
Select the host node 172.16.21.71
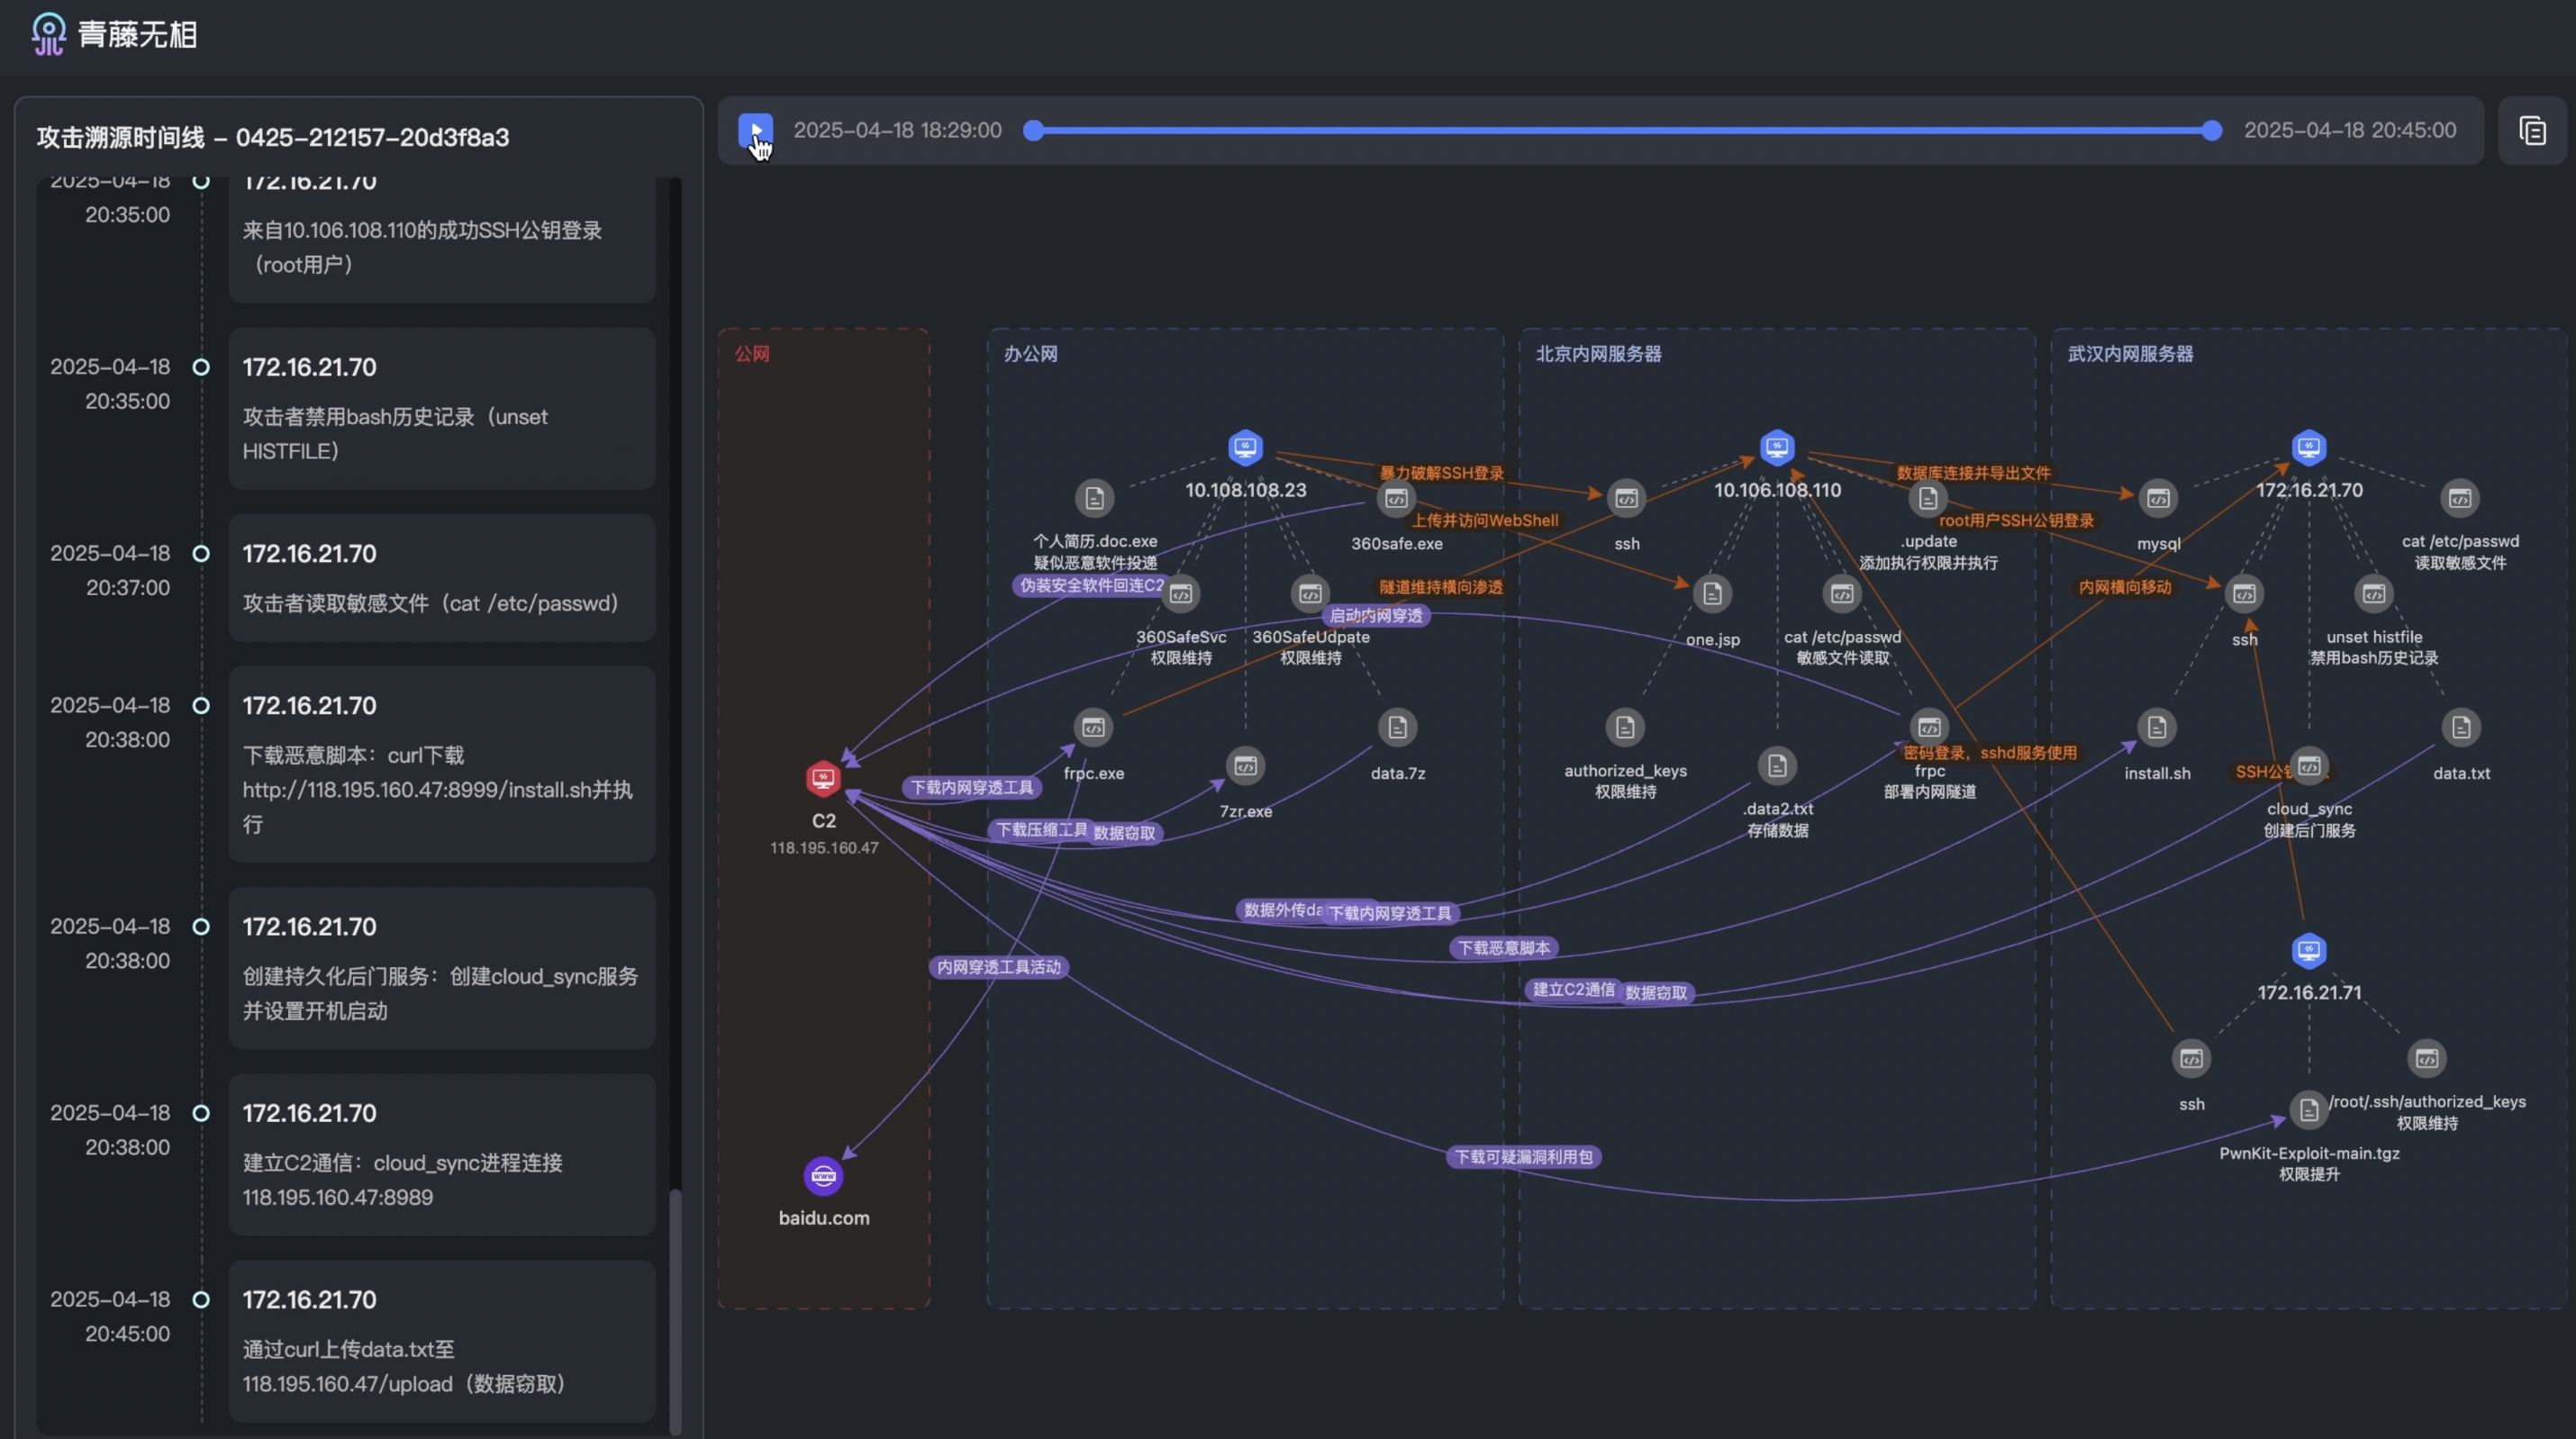pyautogui.click(x=2309, y=950)
